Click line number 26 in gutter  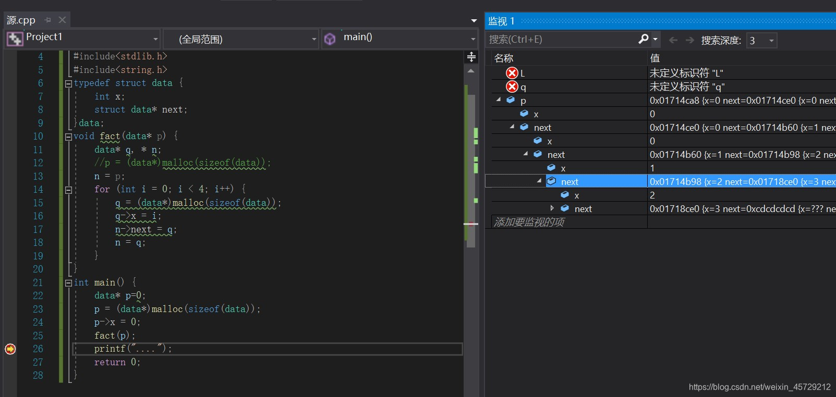pyautogui.click(x=38, y=349)
